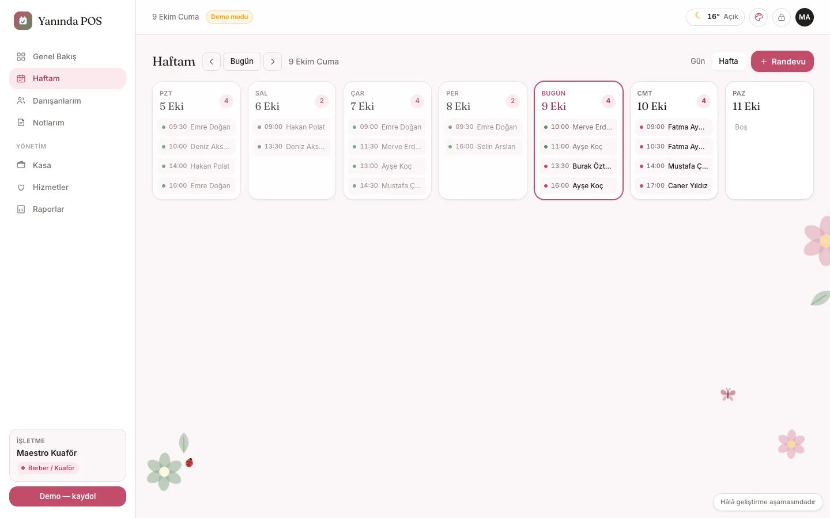
Task: Click the moon weather icon
Action: coord(697,16)
